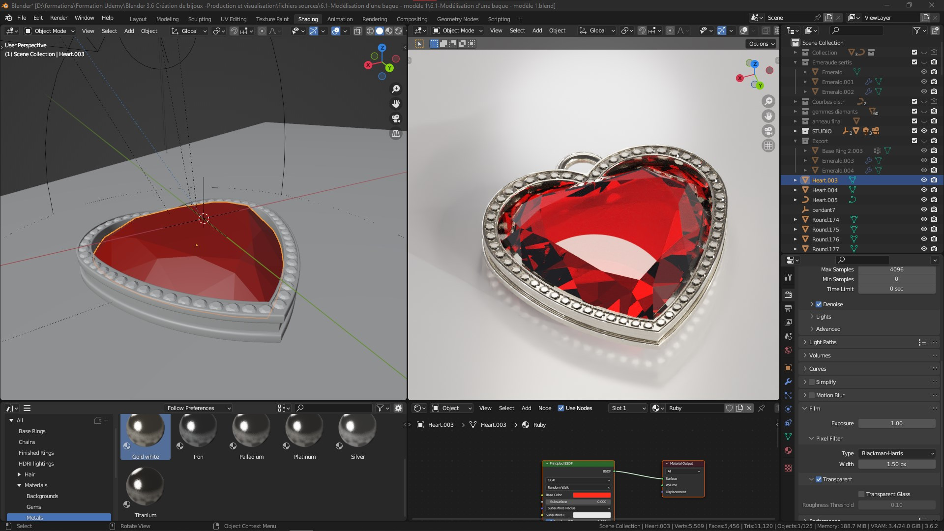This screenshot has height=531, width=944.
Task: Open Render properties tab
Action: (x=788, y=295)
